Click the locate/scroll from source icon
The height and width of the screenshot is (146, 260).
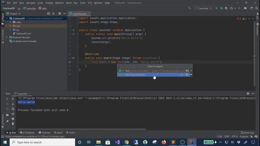[48, 13]
